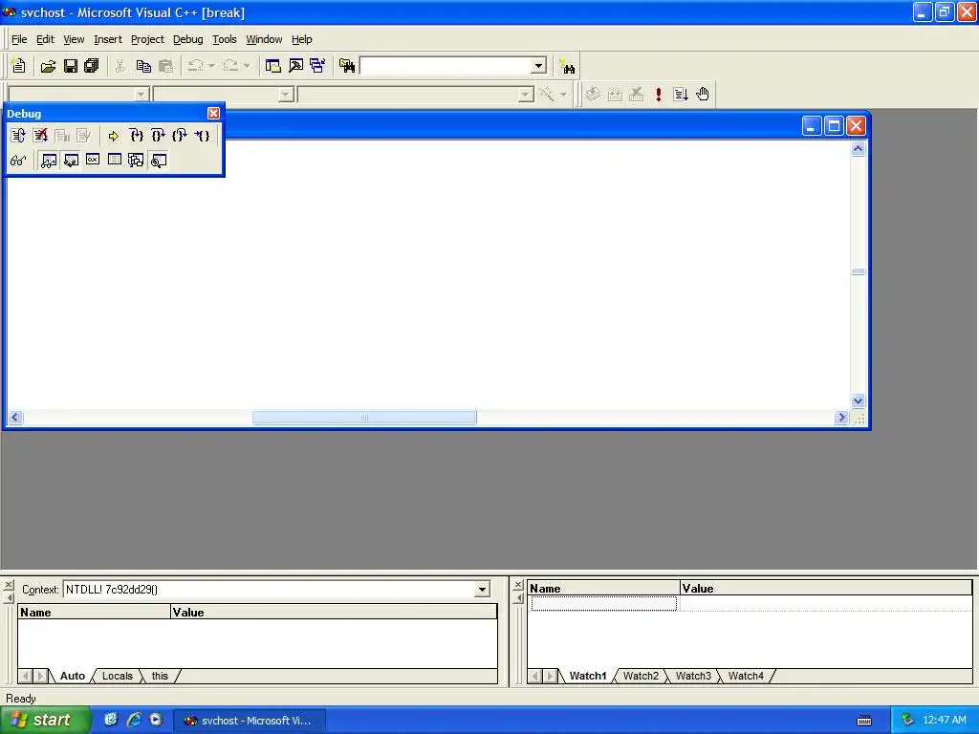Launch Internet Explorer from Quick Launch
Image resolution: width=979 pixels, height=734 pixels.
tap(134, 720)
